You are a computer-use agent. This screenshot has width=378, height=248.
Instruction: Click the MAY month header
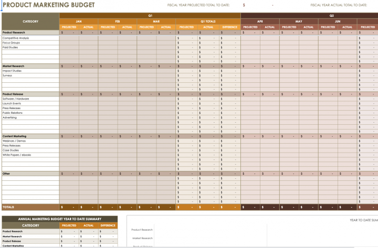click(299, 21)
